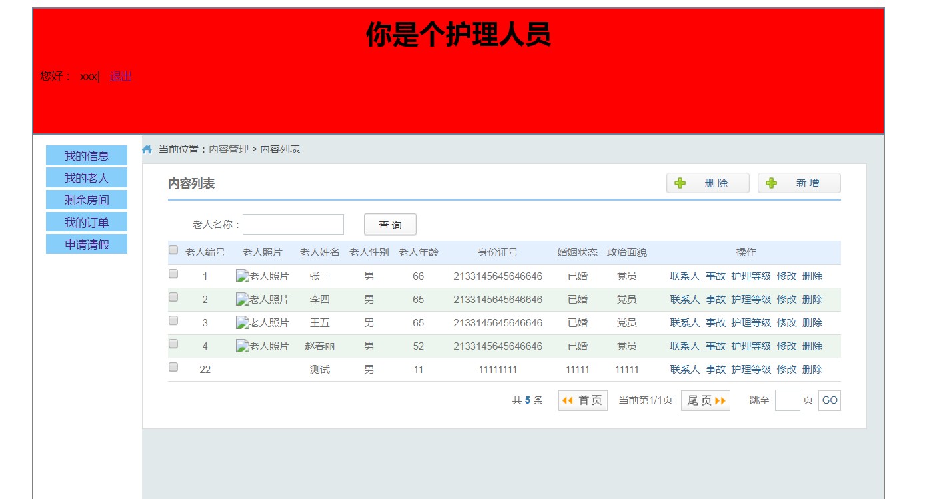Toggle the select-all checkbox in table header
Screen dimensions: 941x499
tap(173, 250)
